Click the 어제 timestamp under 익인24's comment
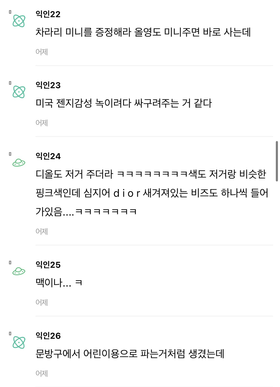Screen dimensions: 280x387 pos(42,231)
